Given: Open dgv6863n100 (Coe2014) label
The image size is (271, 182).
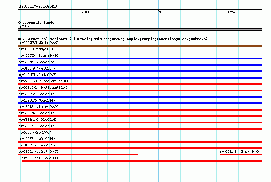Looking at the screenshot, I should click(37, 120).
